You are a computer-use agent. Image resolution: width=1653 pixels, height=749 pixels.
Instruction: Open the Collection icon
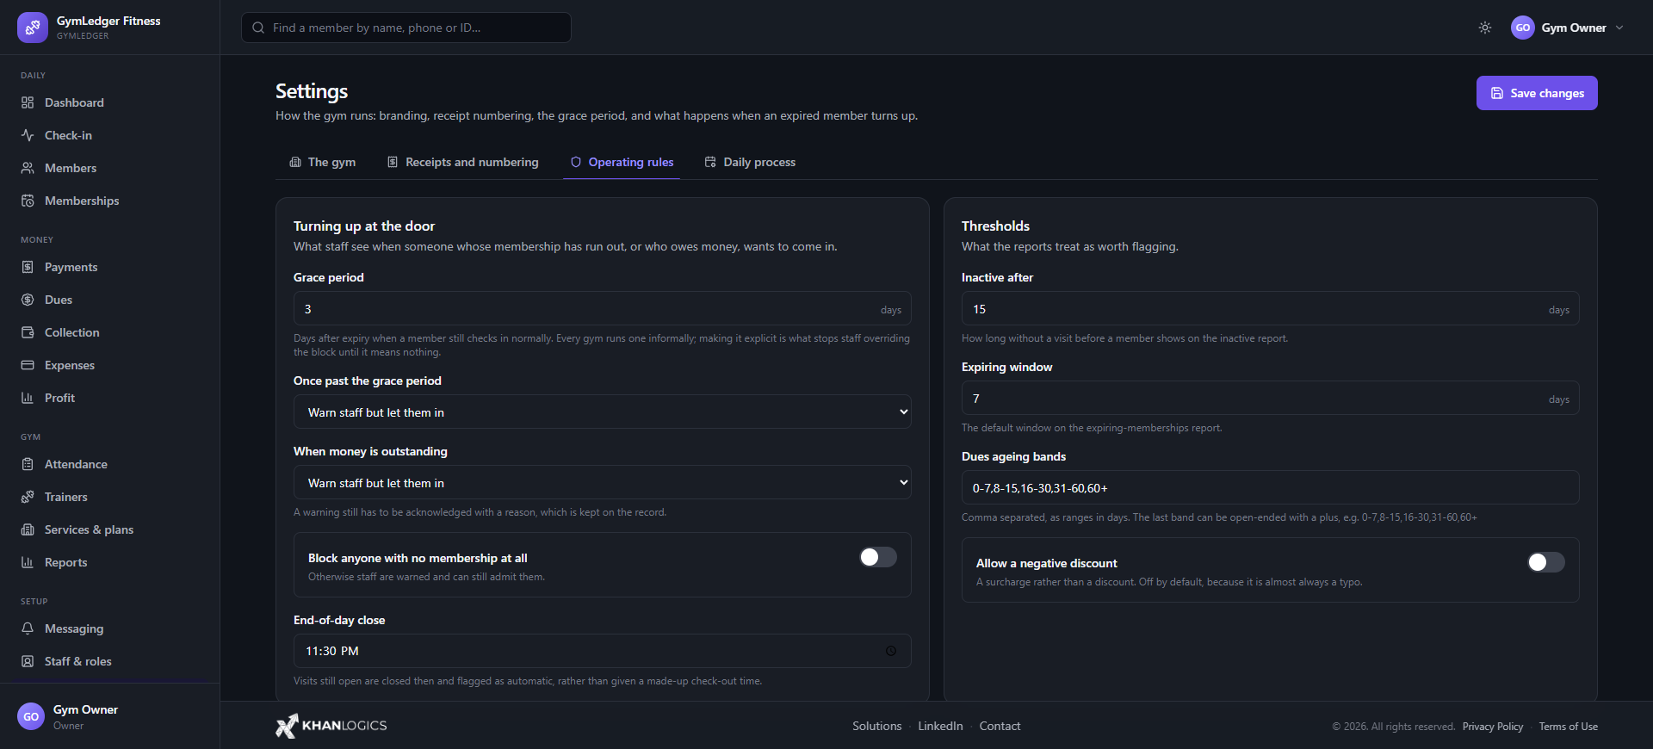coord(28,332)
